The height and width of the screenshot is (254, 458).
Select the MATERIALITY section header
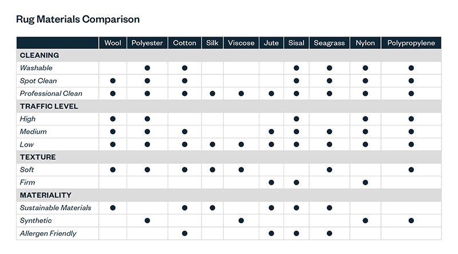tap(45, 196)
